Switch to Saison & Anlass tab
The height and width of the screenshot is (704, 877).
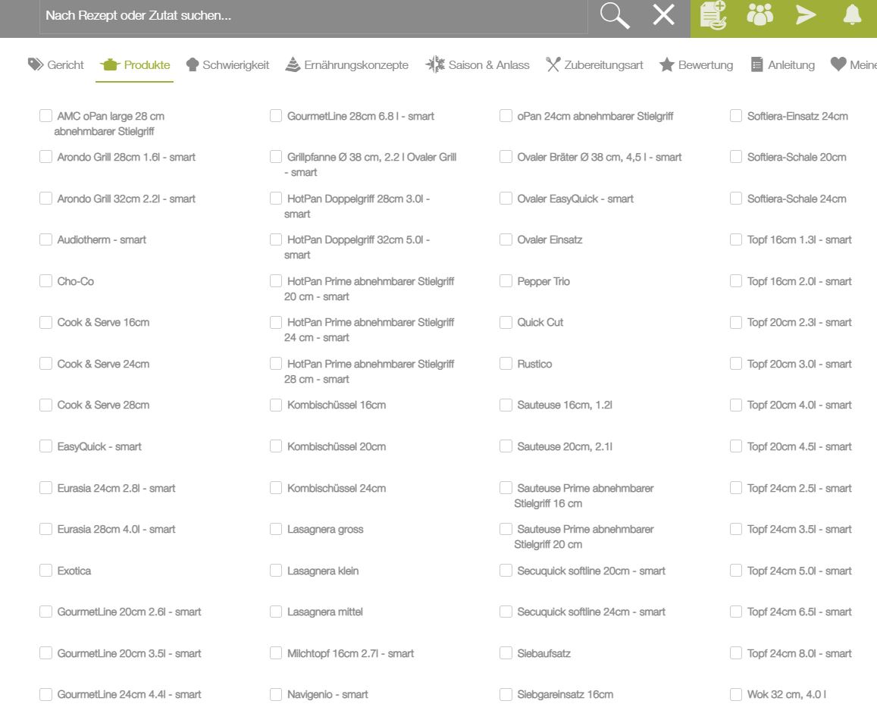coord(478,65)
